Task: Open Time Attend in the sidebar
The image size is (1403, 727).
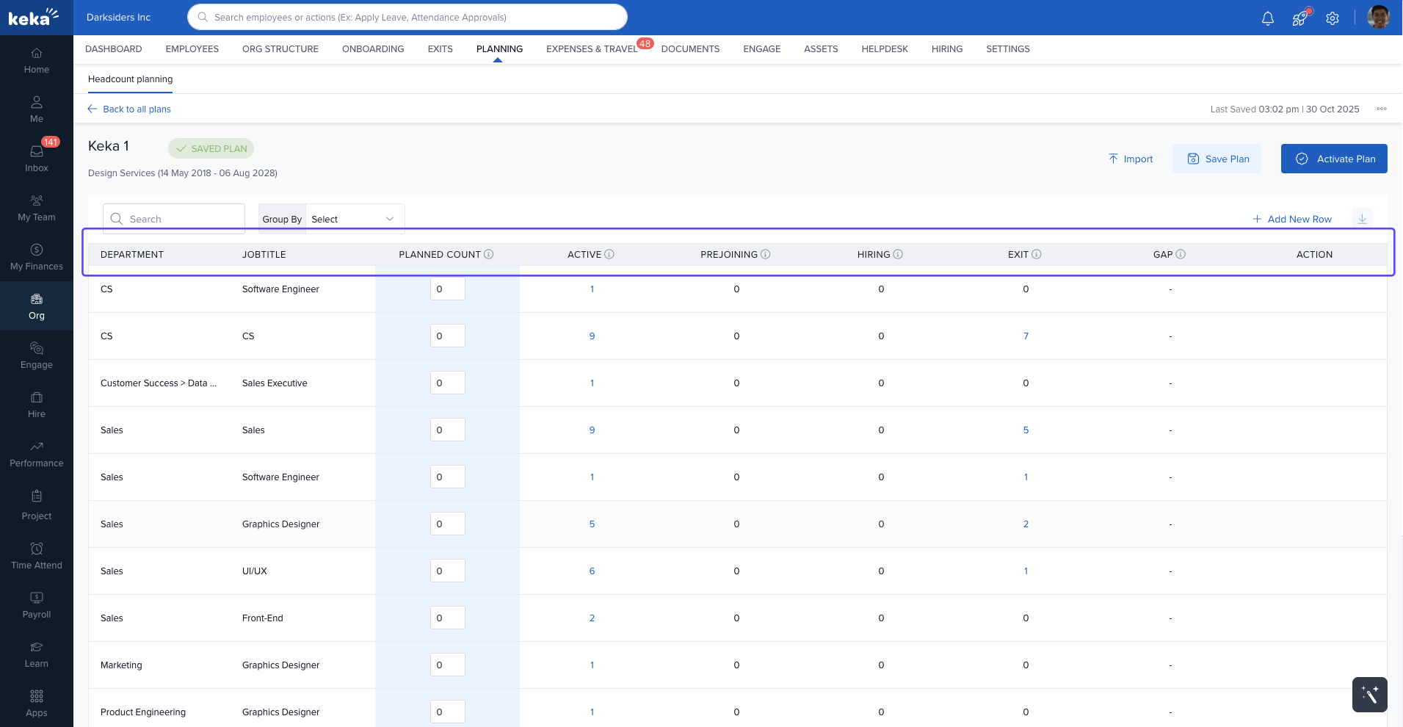Action: tap(37, 555)
